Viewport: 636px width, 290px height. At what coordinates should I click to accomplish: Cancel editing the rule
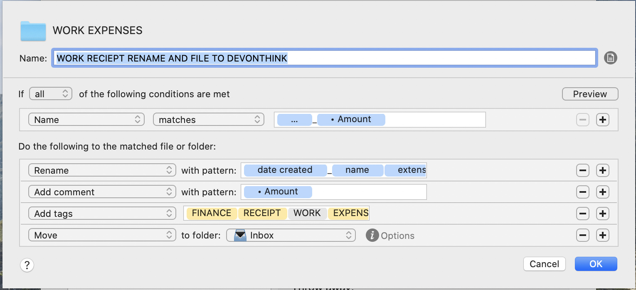tap(544, 264)
